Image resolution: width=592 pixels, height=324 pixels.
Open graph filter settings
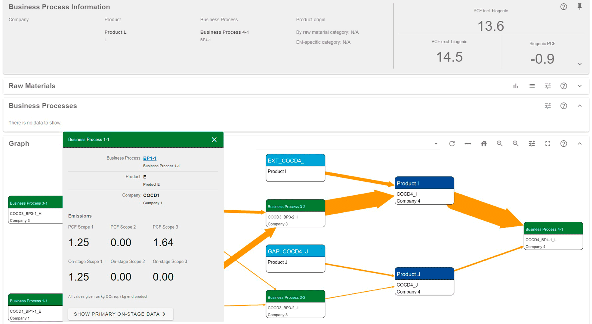(532, 144)
